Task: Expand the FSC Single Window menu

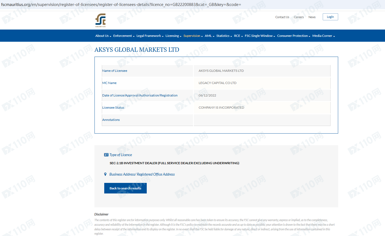Action: (260, 36)
